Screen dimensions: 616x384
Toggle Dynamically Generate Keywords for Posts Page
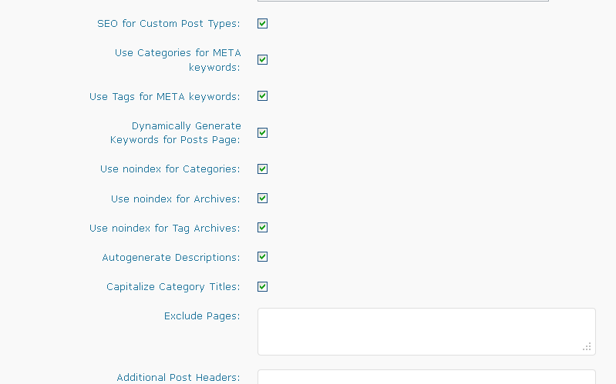(262, 133)
